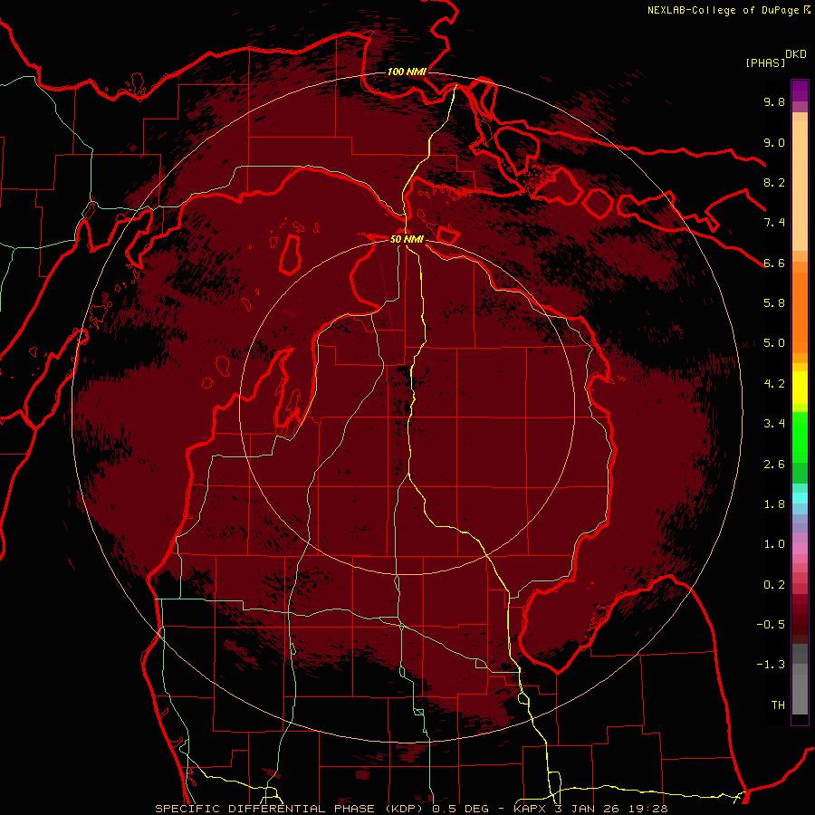Click the [PHAS] label above the legend
Viewport: 815px width, 815px height.
tap(765, 62)
